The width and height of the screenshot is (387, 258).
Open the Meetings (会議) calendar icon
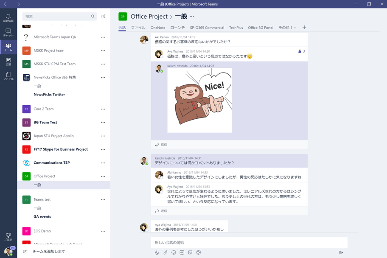click(x=8, y=62)
